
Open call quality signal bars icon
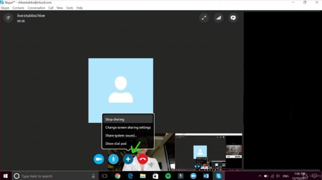(219, 18)
